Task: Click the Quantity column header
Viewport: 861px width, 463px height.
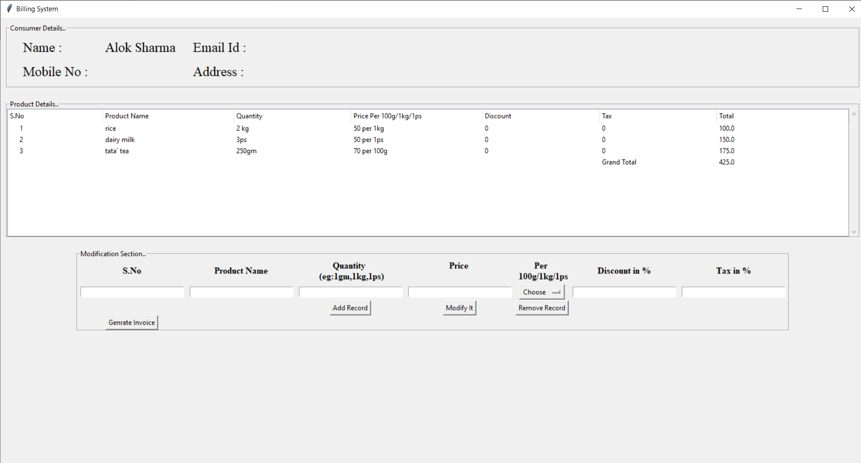Action: [x=249, y=116]
